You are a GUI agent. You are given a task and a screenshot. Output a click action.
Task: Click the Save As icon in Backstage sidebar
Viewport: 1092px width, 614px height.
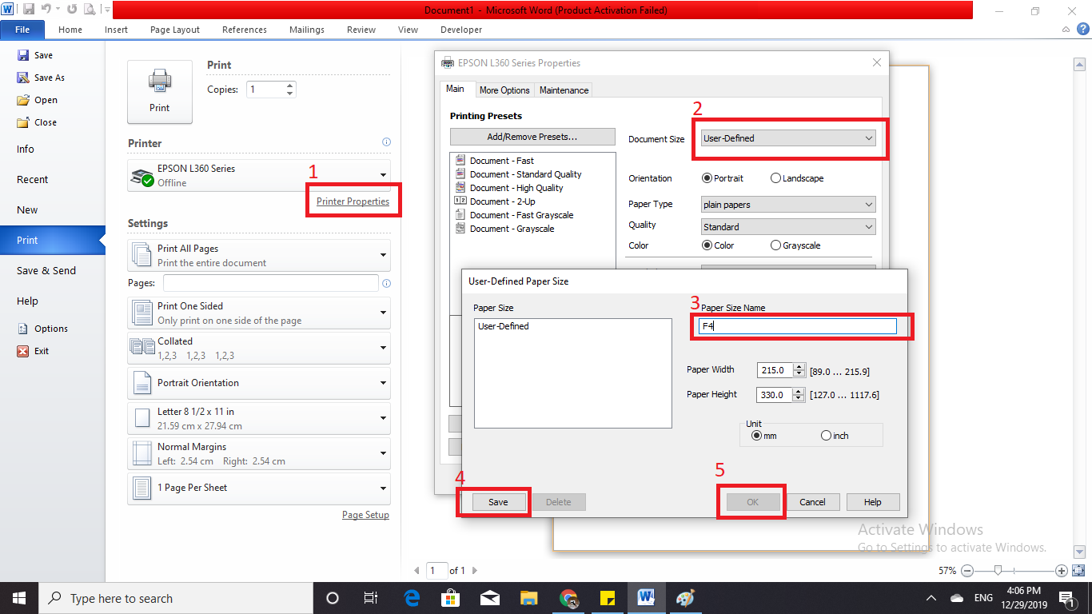(23, 78)
